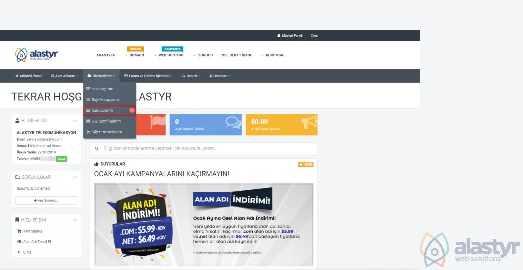Image resolution: width=523 pixels, height=270 pixels.
Task: Expand the Alan Adlarım menu
Action: coord(65,76)
